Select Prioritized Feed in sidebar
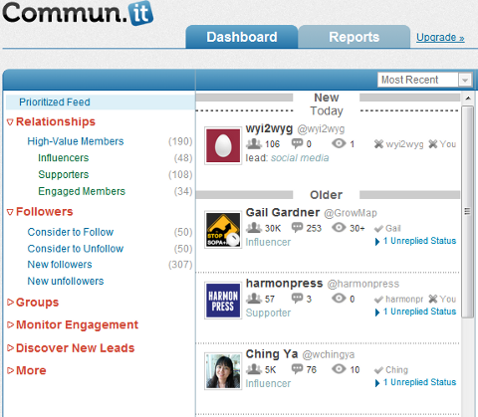 [x=101, y=102]
